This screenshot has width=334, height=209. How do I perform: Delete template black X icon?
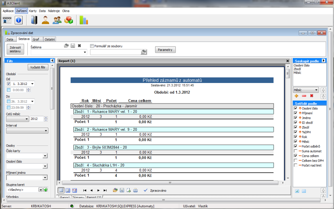click(79, 45)
